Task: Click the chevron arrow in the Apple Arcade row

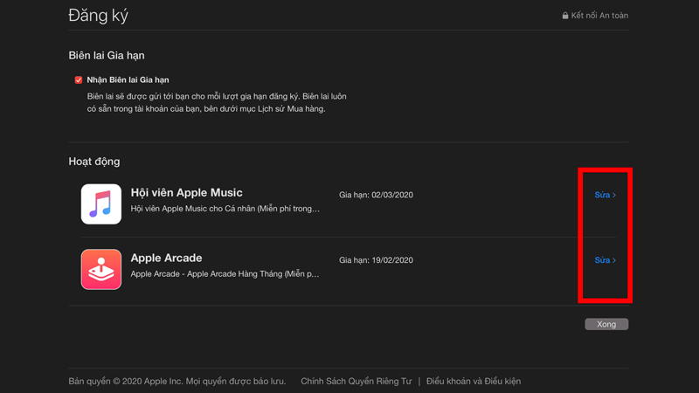Action: [x=614, y=261]
